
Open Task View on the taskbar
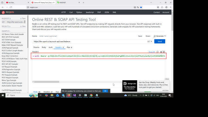(41, 95)
